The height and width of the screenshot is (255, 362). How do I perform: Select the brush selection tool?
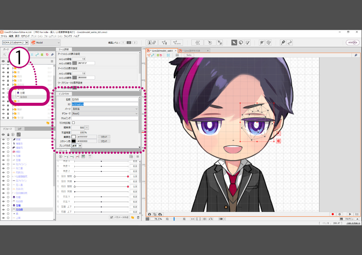pos(247,43)
